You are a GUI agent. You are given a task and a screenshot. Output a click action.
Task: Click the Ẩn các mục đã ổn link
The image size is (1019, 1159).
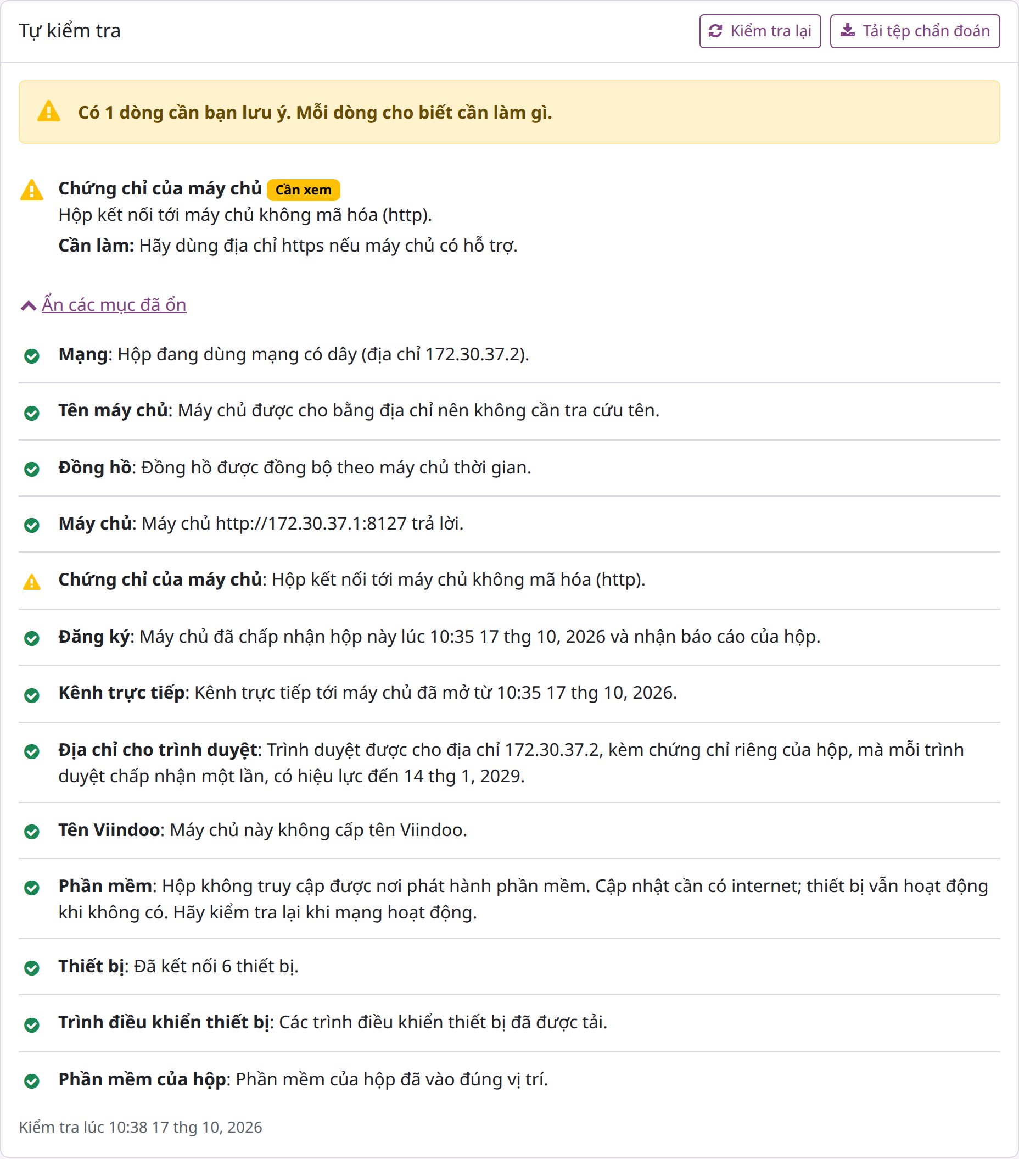click(114, 304)
